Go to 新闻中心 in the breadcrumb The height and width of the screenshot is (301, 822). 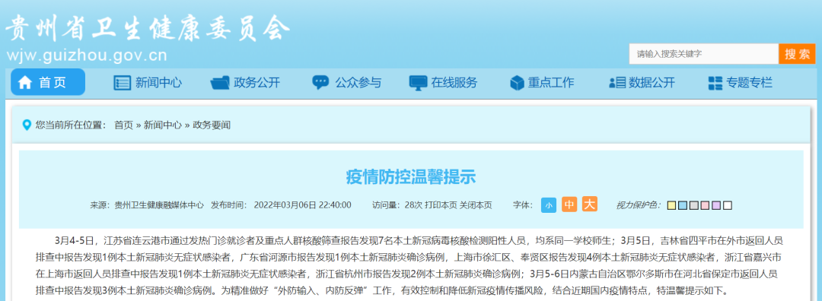coord(163,125)
